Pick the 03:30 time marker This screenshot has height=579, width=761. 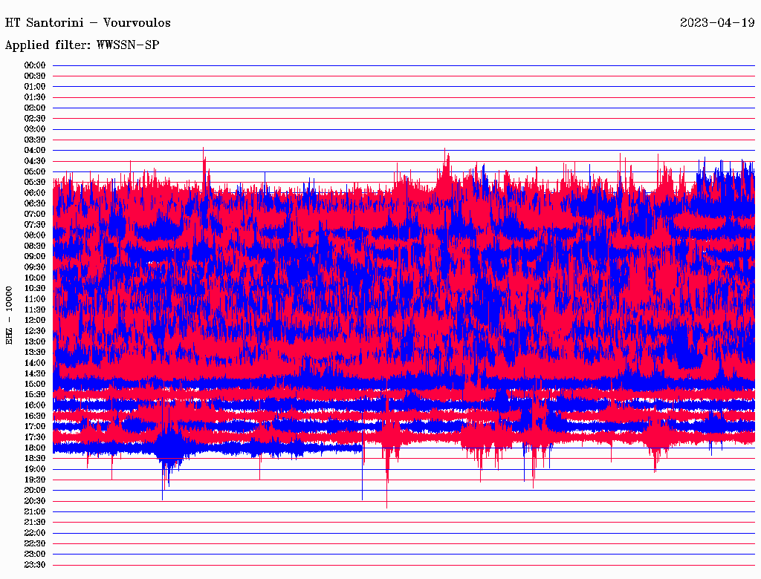pyautogui.click(x=35, y=140)
